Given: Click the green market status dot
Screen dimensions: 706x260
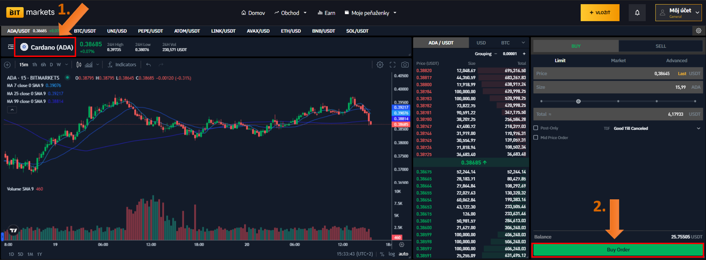Looking at the screenshot, I should point(68,77).
